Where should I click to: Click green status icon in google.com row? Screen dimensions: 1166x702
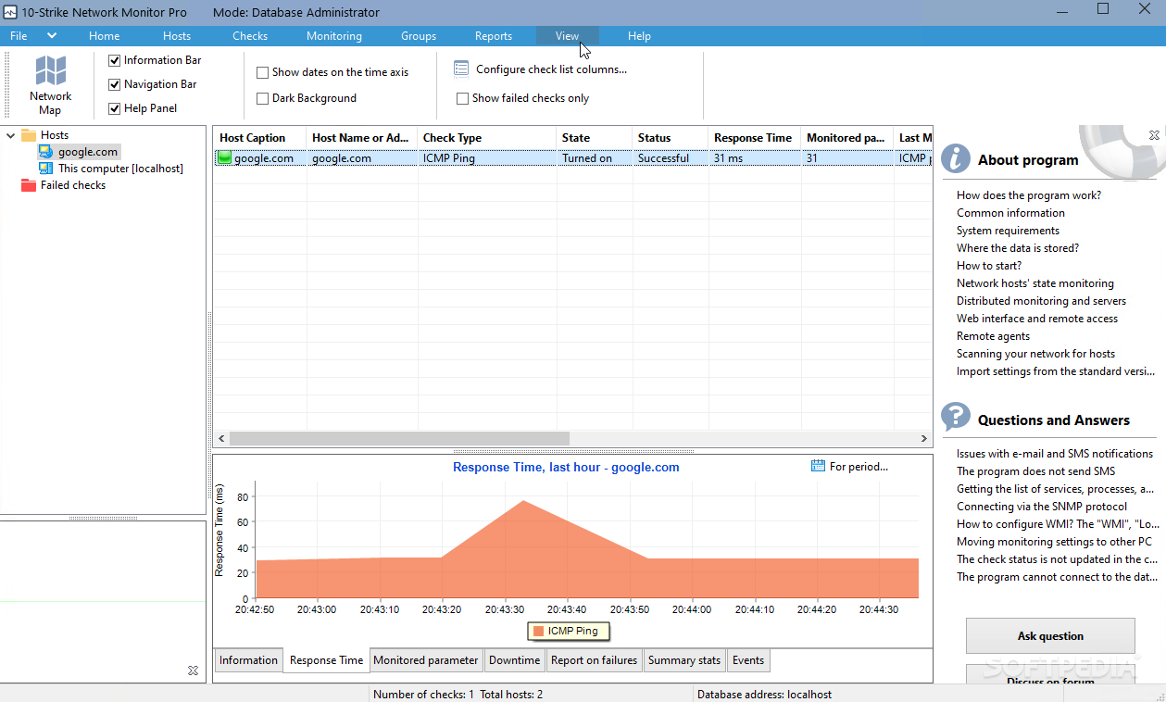(x=224, y=158)
